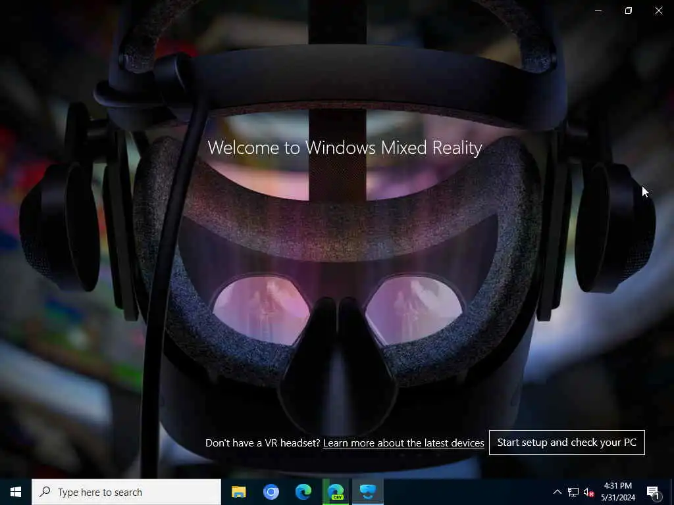Open Microsoft Edge Dev from the taskbar
This screenshot has height=505, width=674.
pos(336,492)
